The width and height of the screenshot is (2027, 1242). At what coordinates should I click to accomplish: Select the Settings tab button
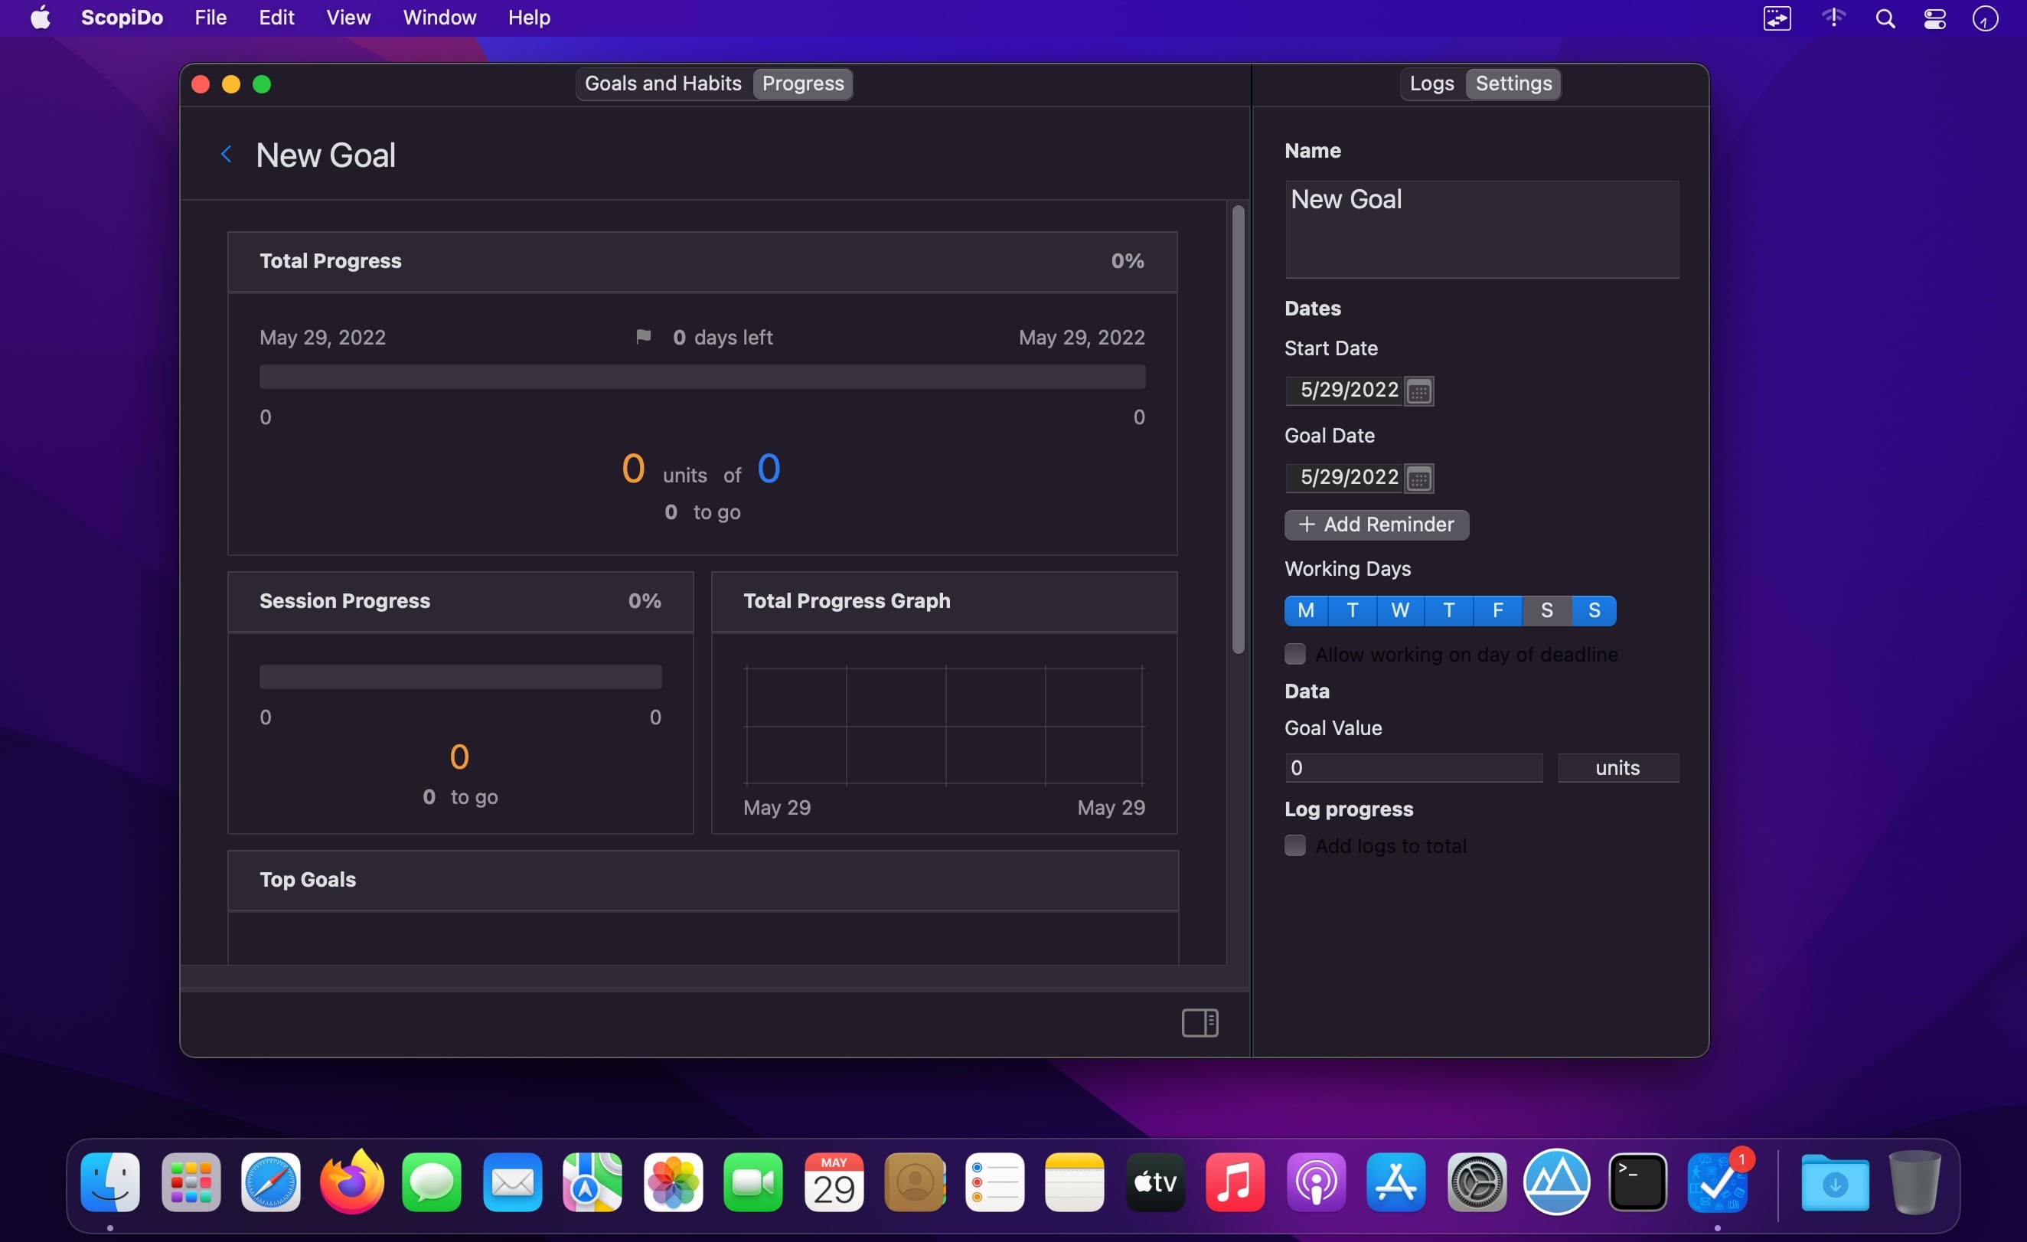[x=1513, y=83]
